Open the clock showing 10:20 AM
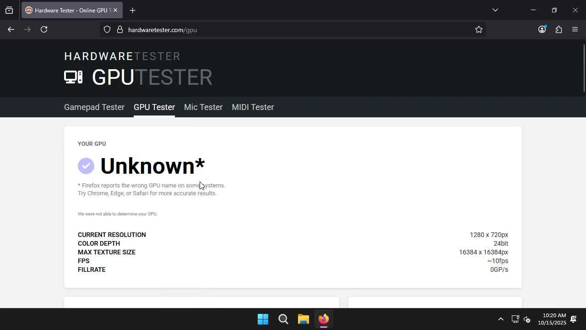This screenshot has height=330, width=586. click(x=552, y=319)
